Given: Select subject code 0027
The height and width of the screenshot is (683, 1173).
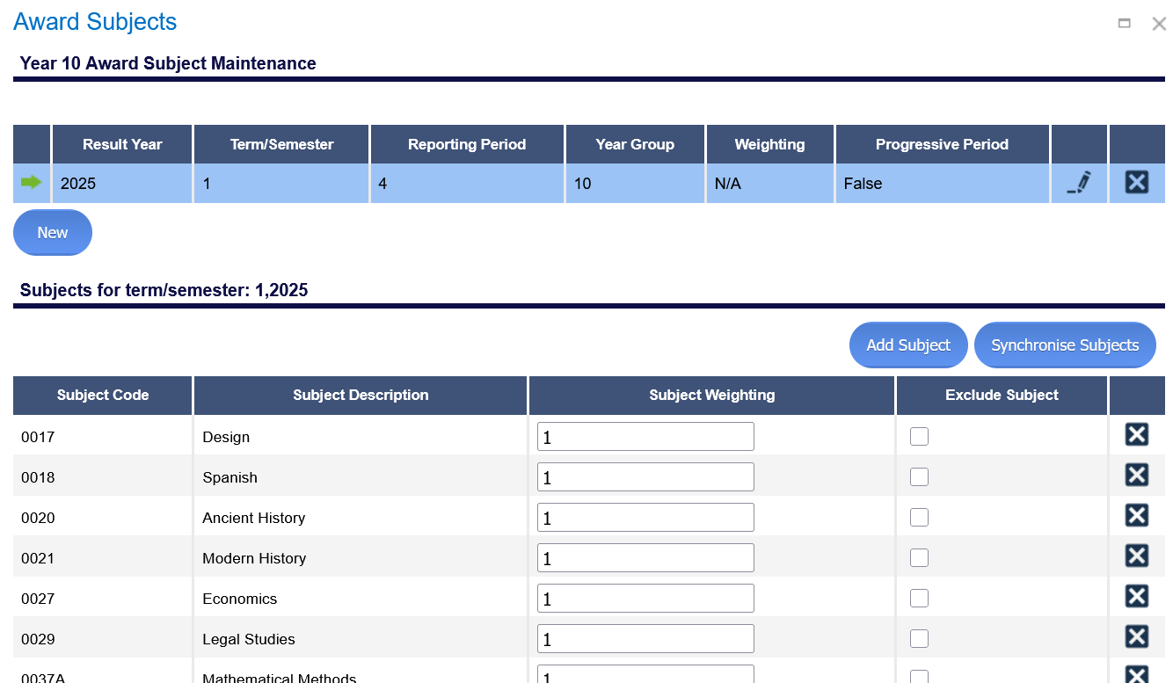Looking at the screenshot, I should [103, 599].
